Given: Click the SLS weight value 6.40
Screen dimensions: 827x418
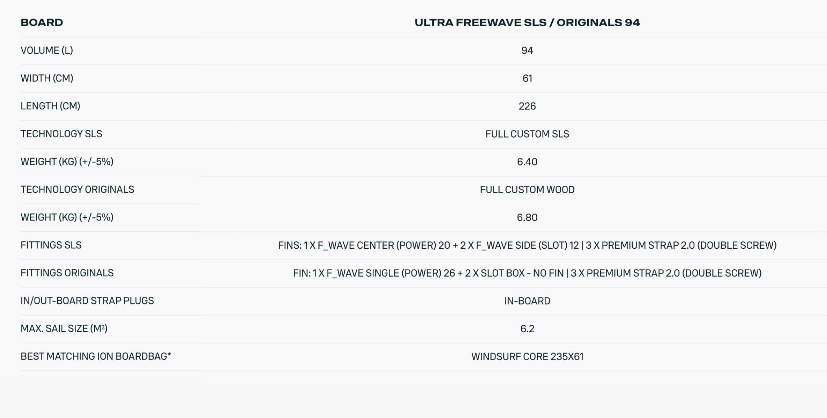Looking at the screenshot, I should pos(527,162).
